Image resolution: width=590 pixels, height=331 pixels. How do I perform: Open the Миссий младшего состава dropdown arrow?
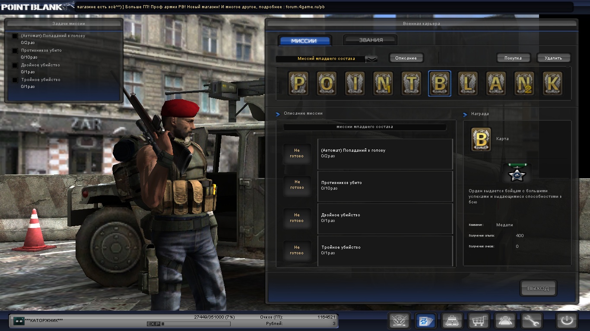tap(371, 59)
